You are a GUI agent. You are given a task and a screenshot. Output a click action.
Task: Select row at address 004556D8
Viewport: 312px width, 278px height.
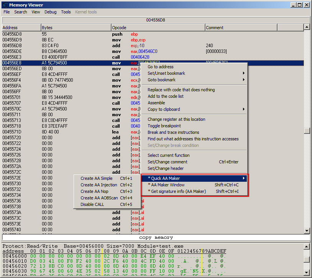coord(153,34)
